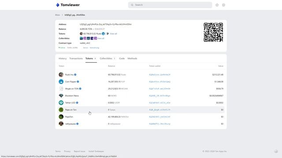This screenshot has height=158, width=282.
Task: Click the PepeTon token name
Action: pyautogui.click(x=69, y=117)
